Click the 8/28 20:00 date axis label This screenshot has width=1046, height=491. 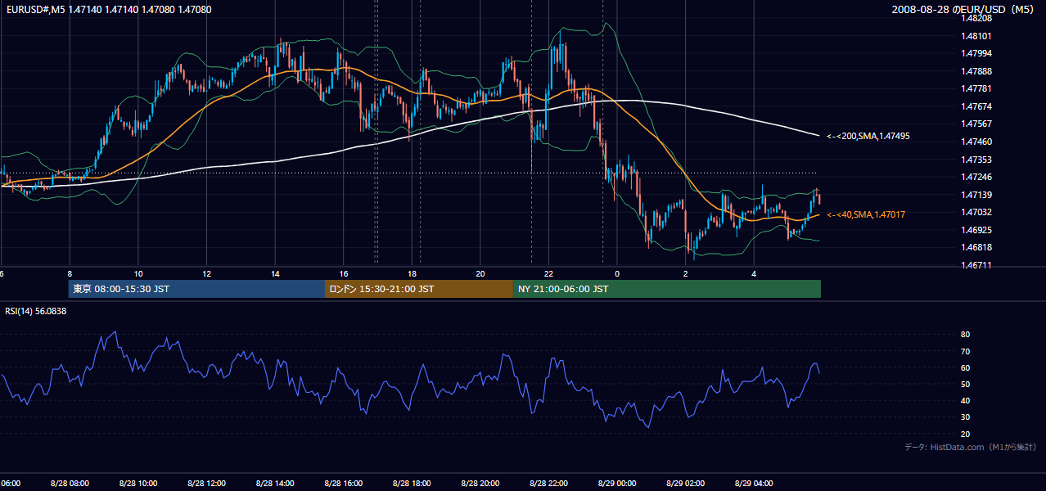480,483
